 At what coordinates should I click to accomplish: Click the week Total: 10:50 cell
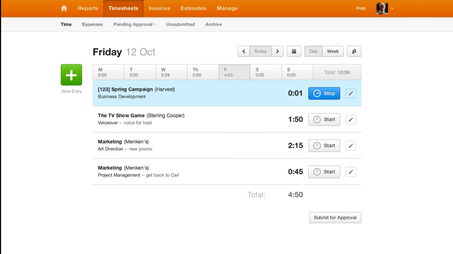coord(337,72)
